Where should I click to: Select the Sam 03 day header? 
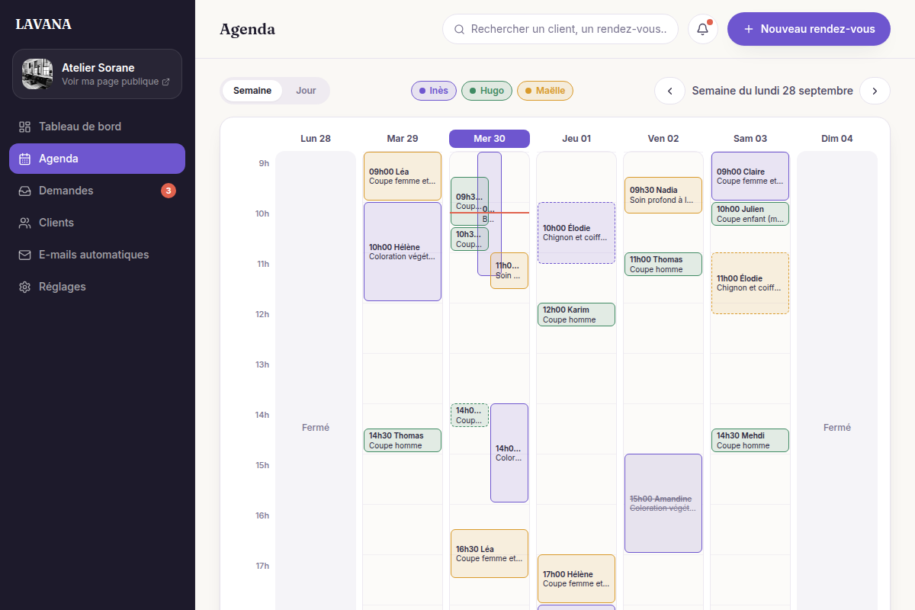pyautogui.click(x=750, y=139)
